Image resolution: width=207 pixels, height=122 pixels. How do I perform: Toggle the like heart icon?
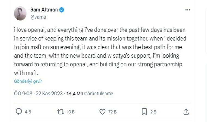tap(102, 112)
